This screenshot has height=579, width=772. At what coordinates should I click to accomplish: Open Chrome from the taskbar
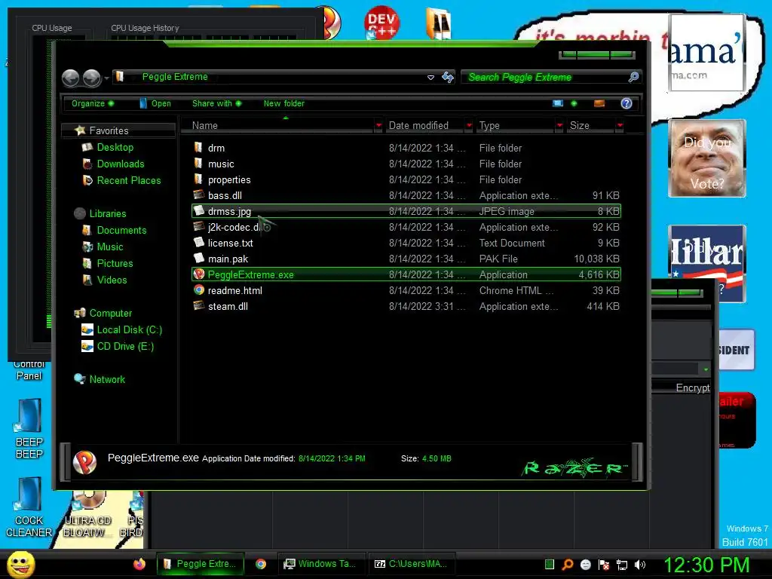[x=260, y=564]
